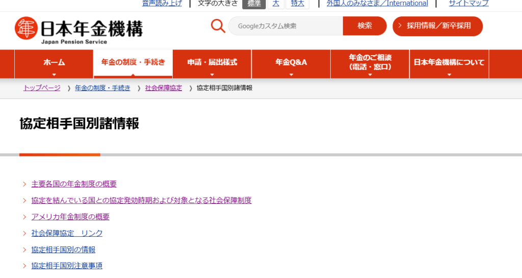Screen dimensions: 522x278
Task: Open the 年金Q&A navigation menu
Action: click(291, 64)
